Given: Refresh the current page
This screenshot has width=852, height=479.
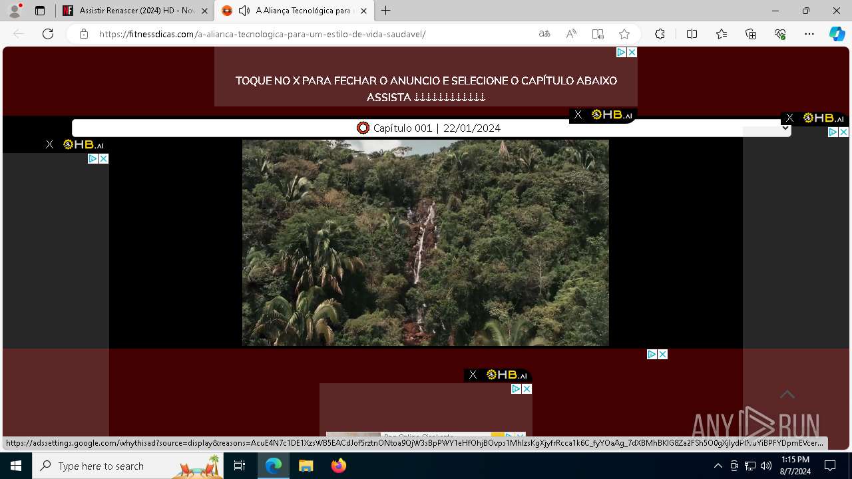Looking at the screenshot, I should [48, 34].
